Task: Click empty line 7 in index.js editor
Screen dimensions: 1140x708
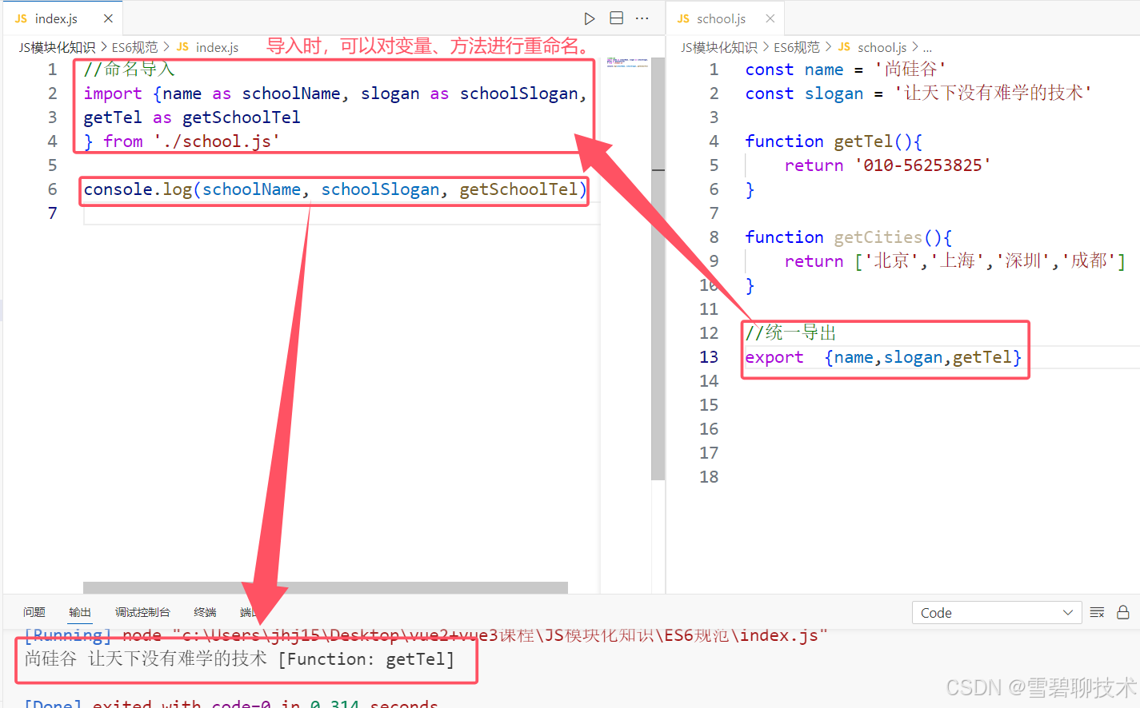Action: coord(341,213)
